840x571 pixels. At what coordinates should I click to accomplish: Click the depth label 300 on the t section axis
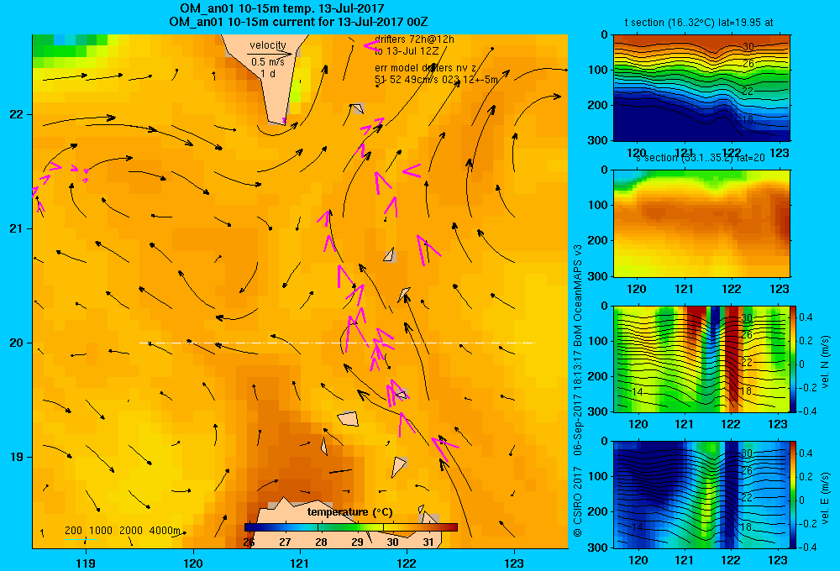tap(598, 139)
